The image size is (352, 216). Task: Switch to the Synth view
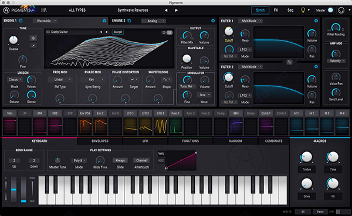click(x=260, y=11)
